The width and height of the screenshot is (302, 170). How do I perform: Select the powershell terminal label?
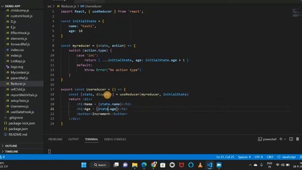point(267,139)
